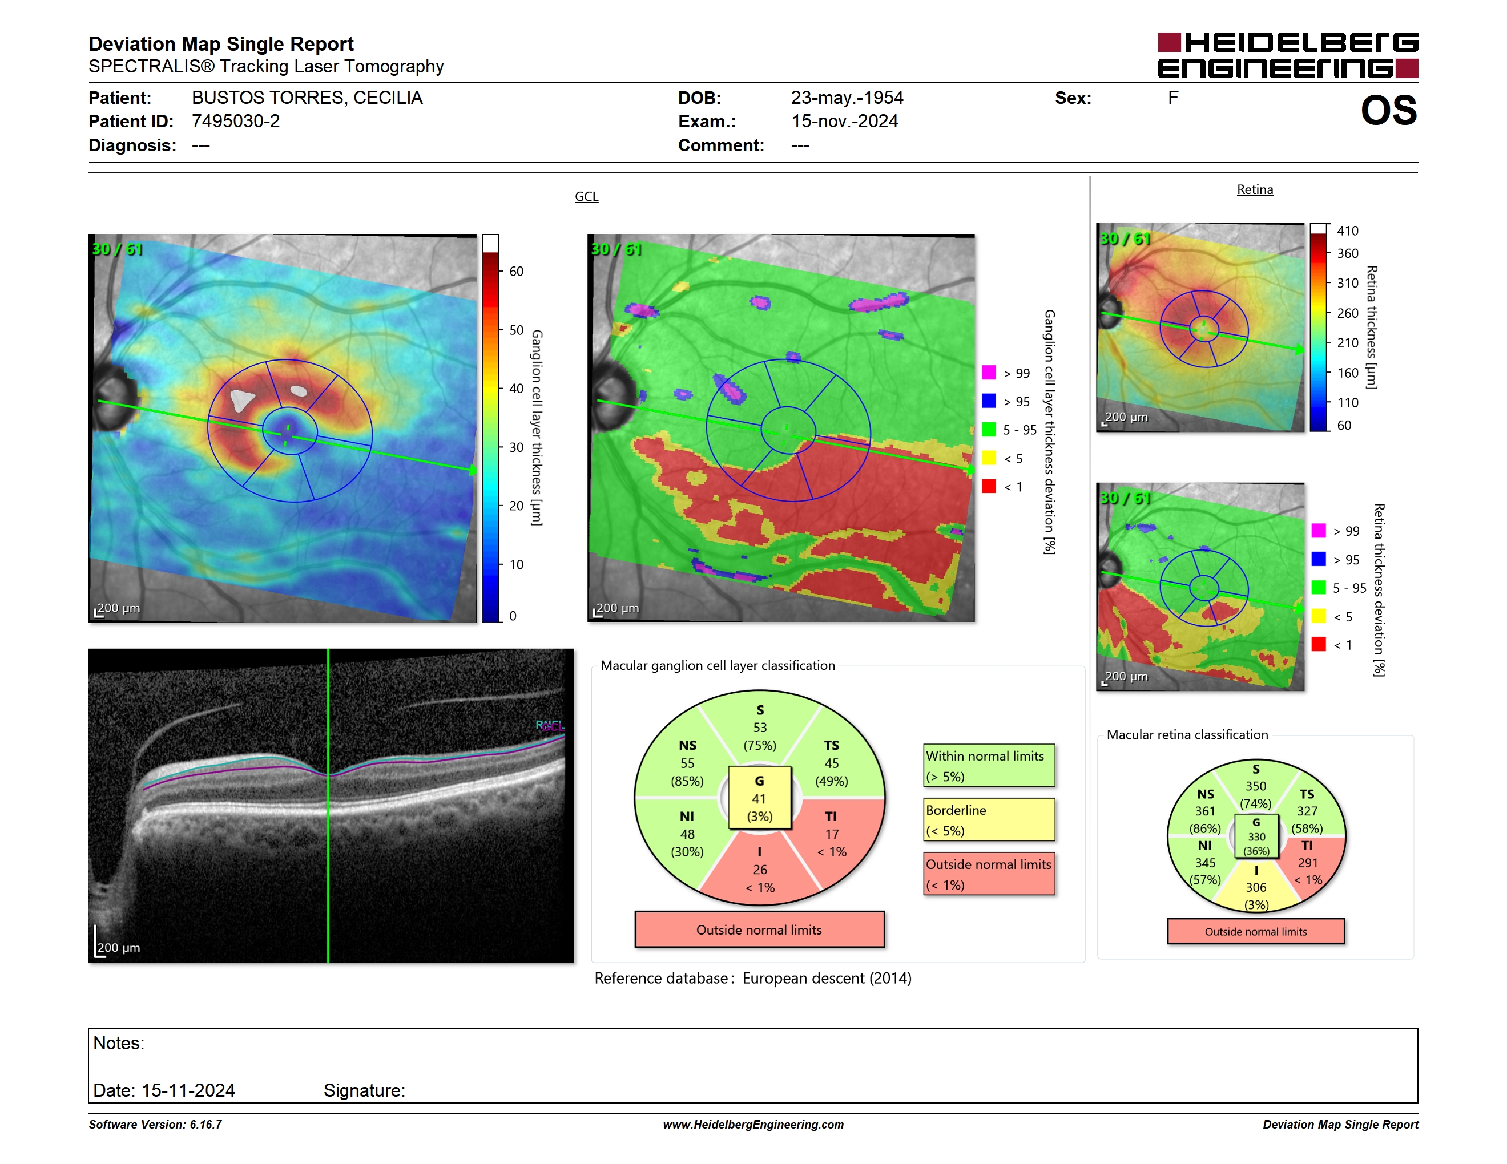Viewport: 1507px width, 1164px height.
Task: Select the GCL section heading
Action: click(586, 196)
